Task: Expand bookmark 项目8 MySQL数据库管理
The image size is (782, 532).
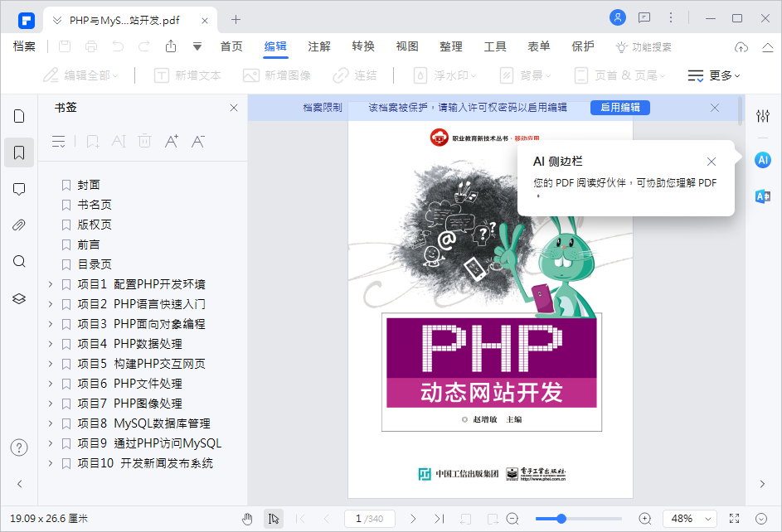Action: [x=51, y=423]
